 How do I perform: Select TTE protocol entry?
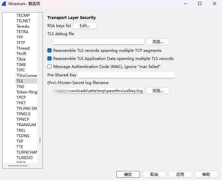coord(20,147)
